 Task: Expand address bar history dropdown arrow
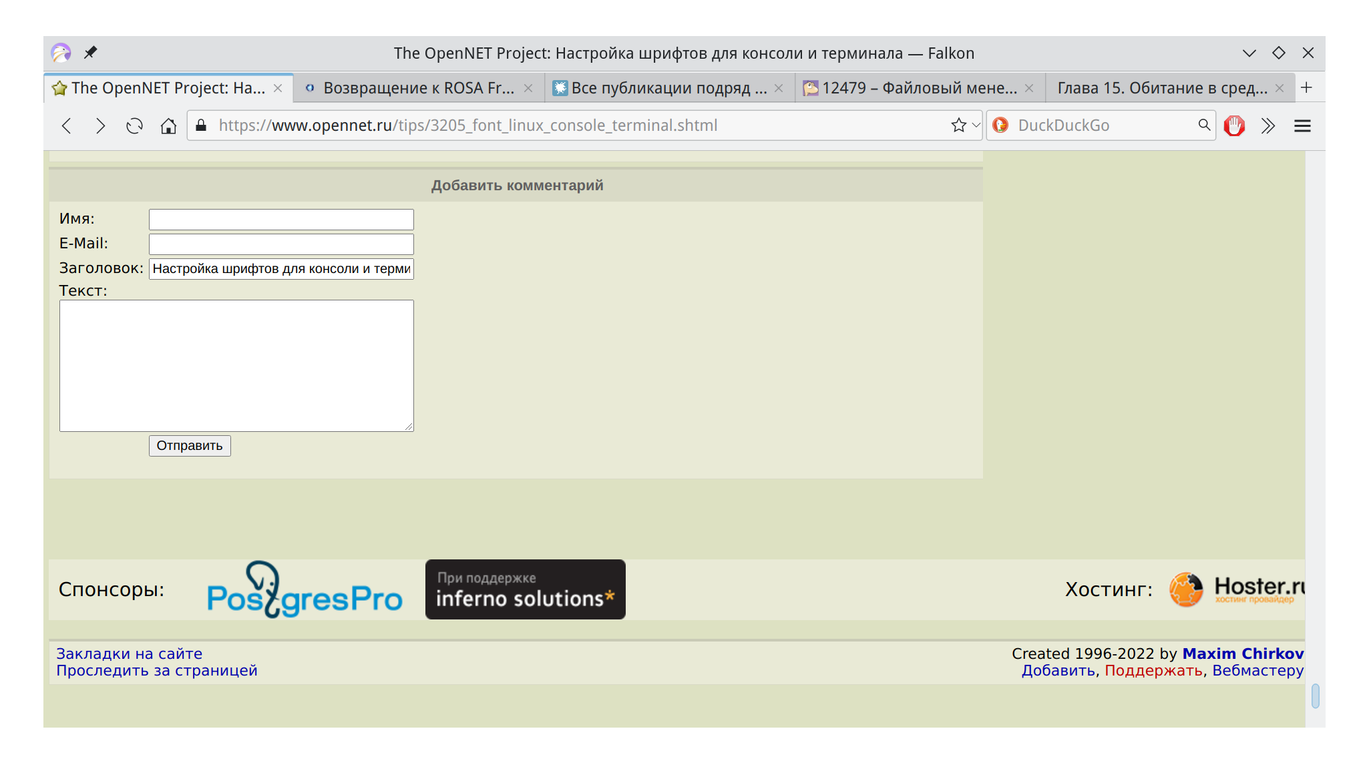point(976,125)
